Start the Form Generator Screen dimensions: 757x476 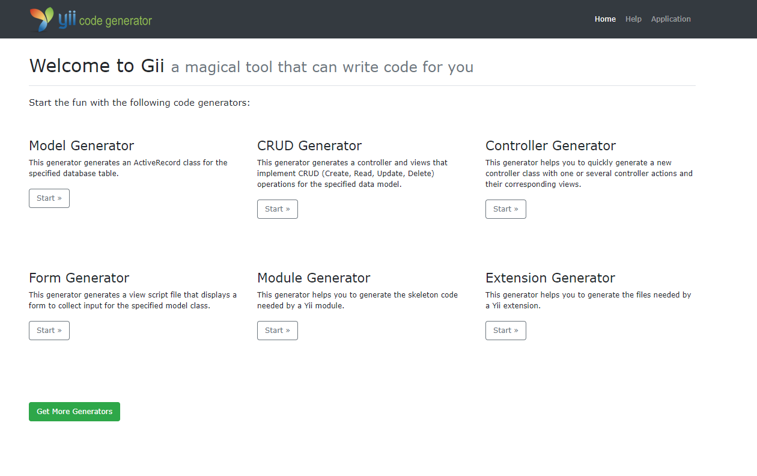[49, 331]
